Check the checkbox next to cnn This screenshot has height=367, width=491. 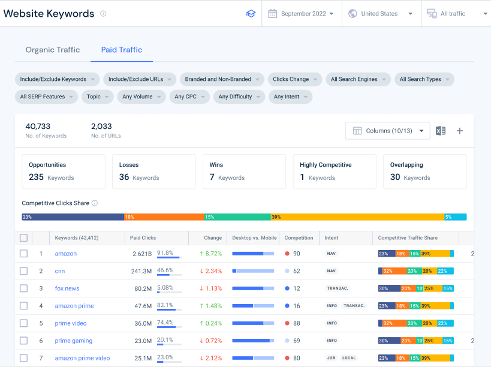(x=23, y=270)
